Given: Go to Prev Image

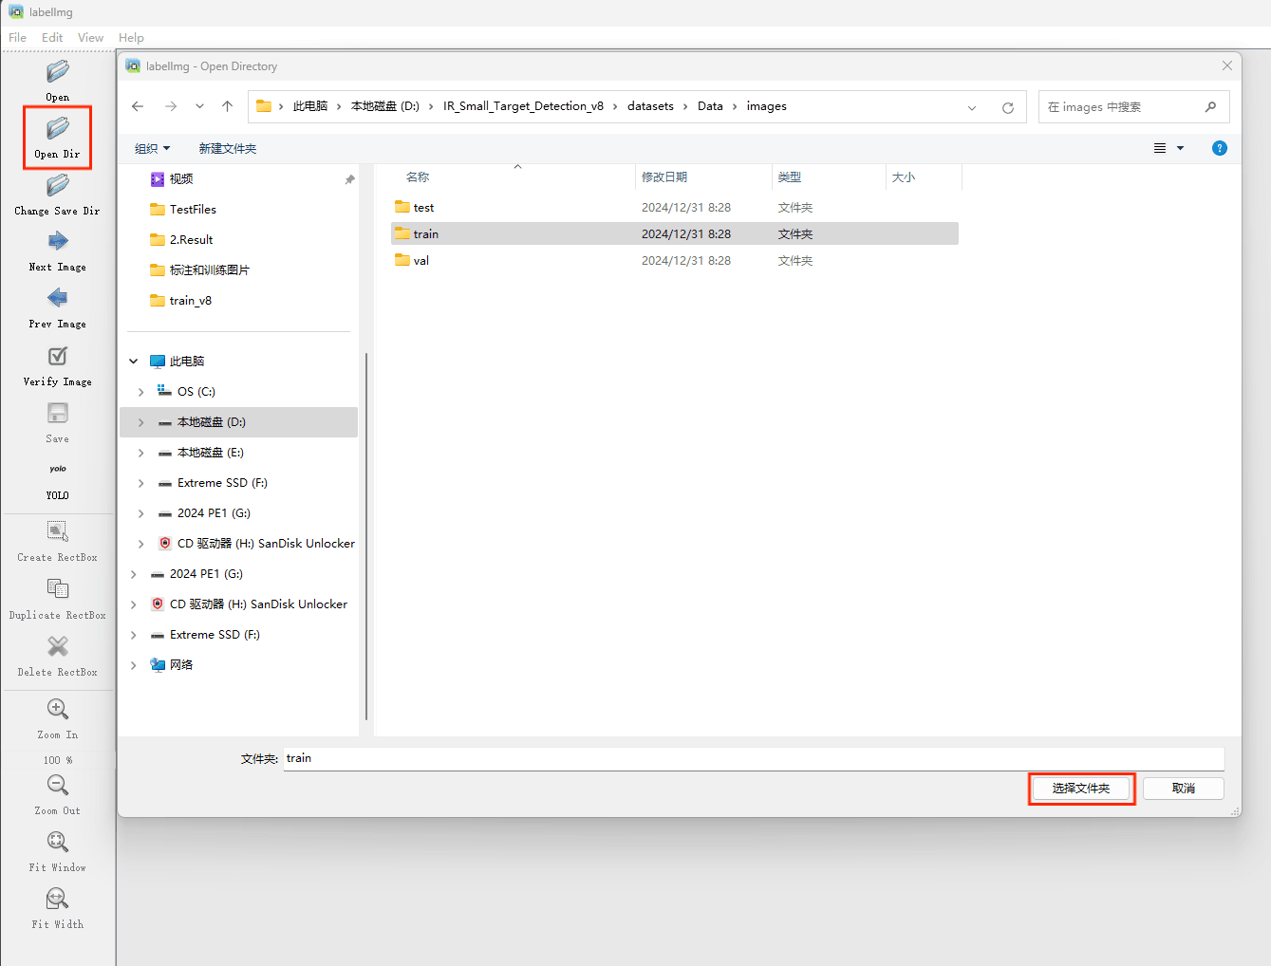Looking at the screenshot, I should click(58, 299).
